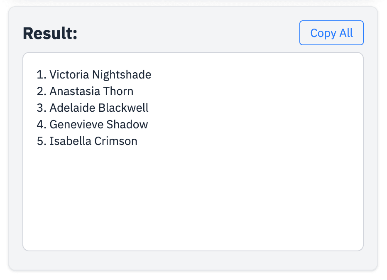387x280 pixels.
Task: Click the name Adelaide
Action: [72, 108]
